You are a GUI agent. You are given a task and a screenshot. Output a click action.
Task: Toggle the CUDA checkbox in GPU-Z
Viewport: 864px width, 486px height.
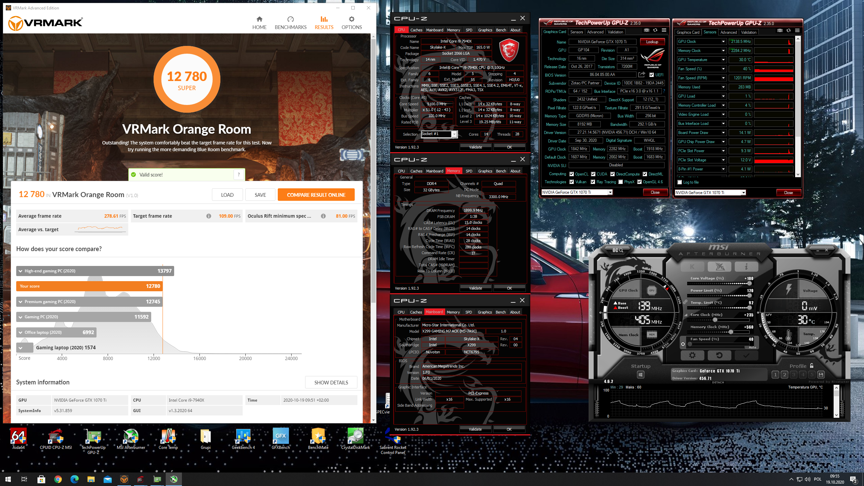(x=593, y=174)
